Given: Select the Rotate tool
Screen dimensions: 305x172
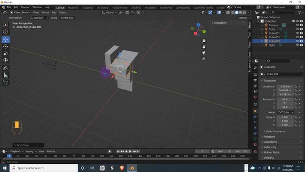Looking at the screenshot, I should tap(5, 47).
